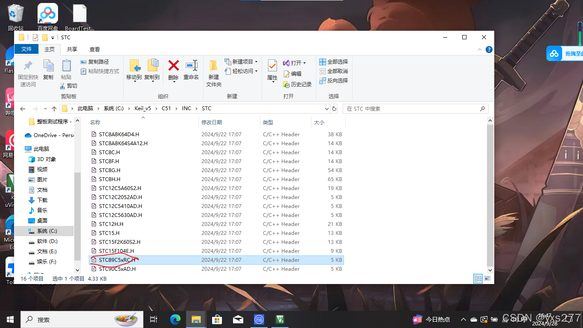The image size is (583, 328).
Task: Open 3D Objects (3D 对象) in navigation pane
Action: pyautogui.click(x=42, y=159)
